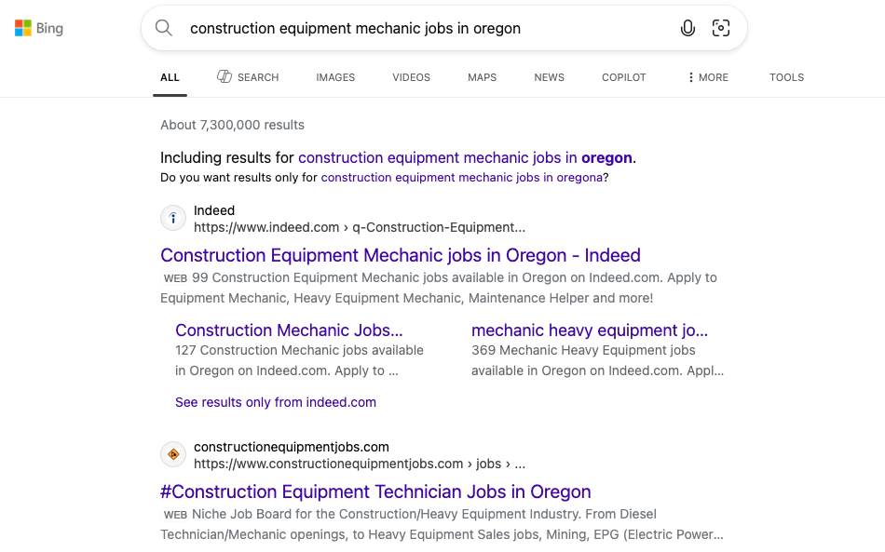Open mechanic heavy equipment jobs sublink
The image size is (885, 552).
pyautogui.click(x=590, y=330)
